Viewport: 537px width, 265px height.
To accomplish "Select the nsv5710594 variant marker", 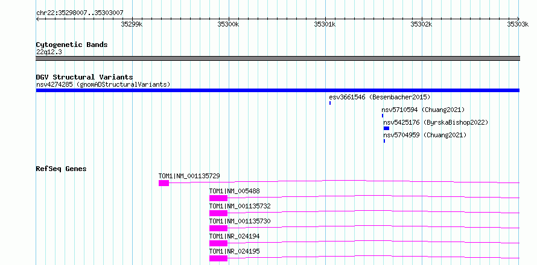I will (383, 116).
